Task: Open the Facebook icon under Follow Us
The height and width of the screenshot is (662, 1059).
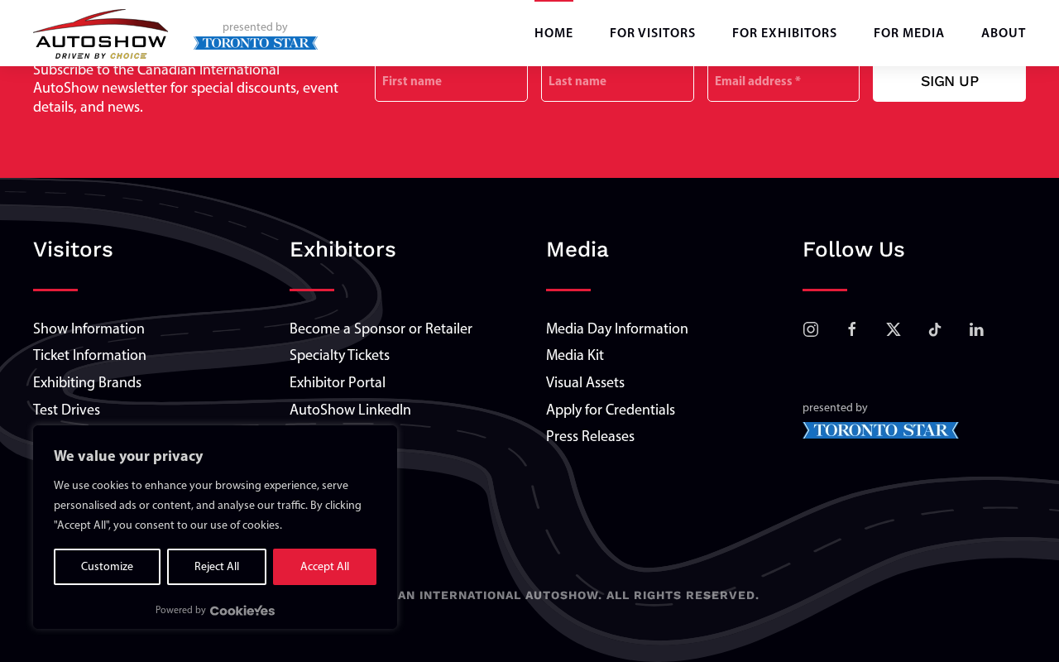Action: click(852, 329)
